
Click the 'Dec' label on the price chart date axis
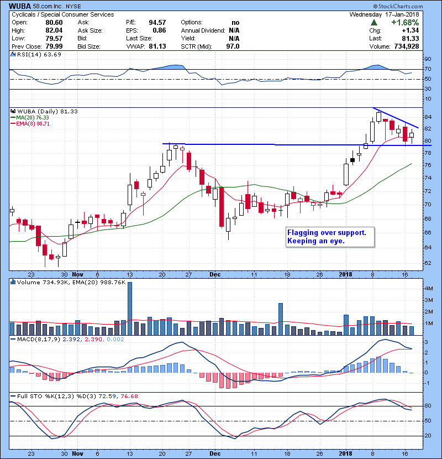pyautogui.click(x=215, y=274)
